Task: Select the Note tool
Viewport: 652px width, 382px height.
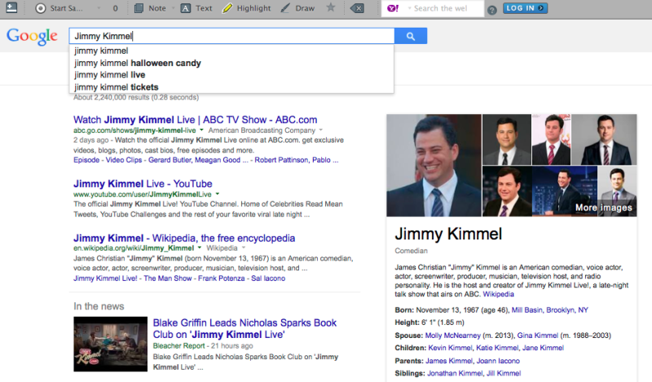Action: point(151,8)
